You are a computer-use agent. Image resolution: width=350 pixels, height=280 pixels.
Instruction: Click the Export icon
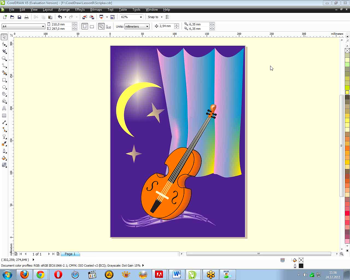tap(92, 17)
